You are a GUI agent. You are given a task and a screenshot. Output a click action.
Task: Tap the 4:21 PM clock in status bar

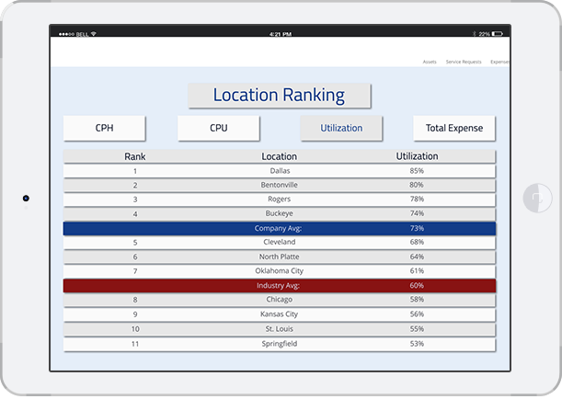281,34
